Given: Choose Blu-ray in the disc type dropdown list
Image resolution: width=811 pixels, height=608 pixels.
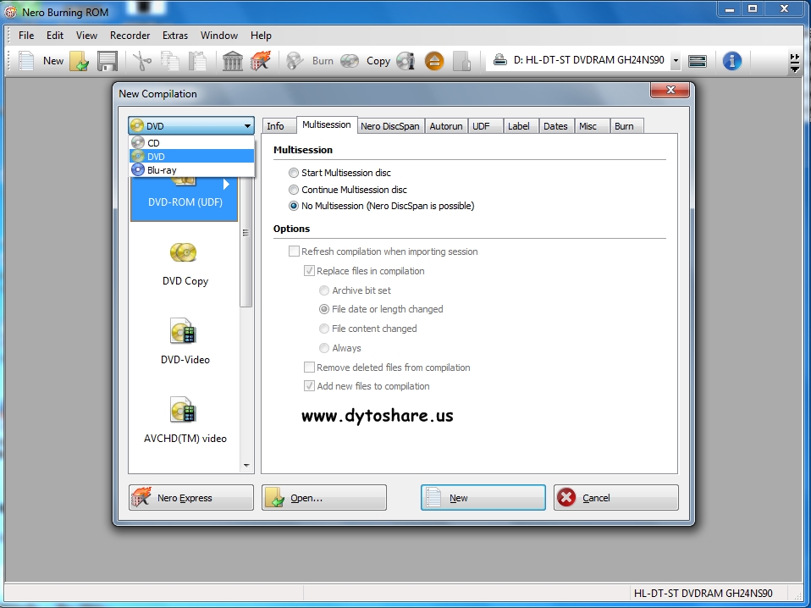Looking at the screenshot, I should 192,169.
